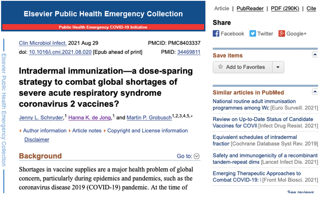The width and height of the screenshot is (321, 200).
Task: Collapse the Similar articles in PubMed panel
Action: click(315, 92)
